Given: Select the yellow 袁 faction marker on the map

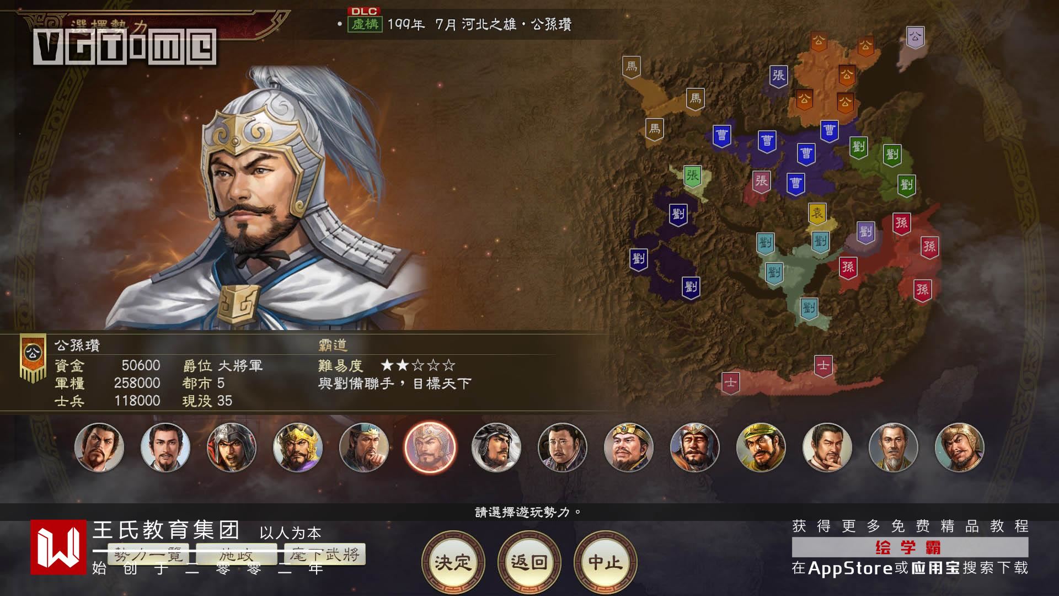Looking at the screenshot, I should tap(817, 214).
